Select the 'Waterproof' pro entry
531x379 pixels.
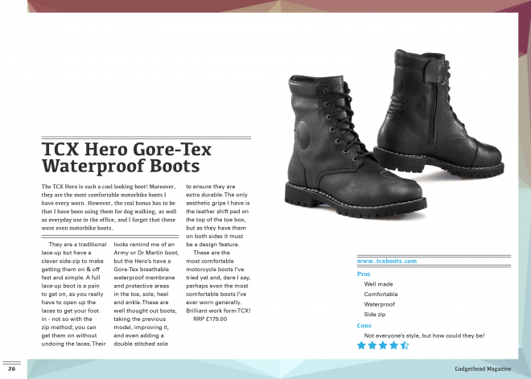click(379, 304)
